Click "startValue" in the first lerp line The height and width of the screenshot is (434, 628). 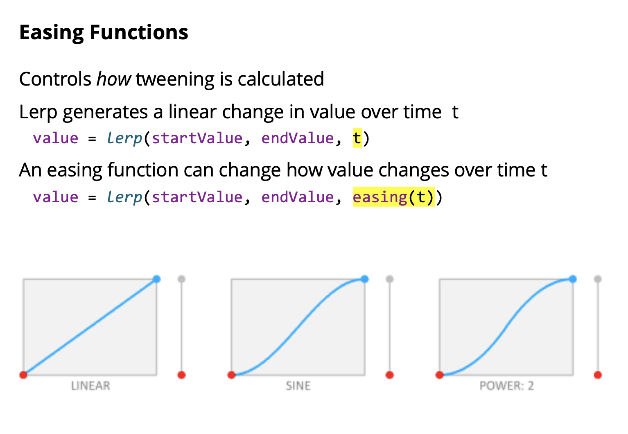click(197, 138)
